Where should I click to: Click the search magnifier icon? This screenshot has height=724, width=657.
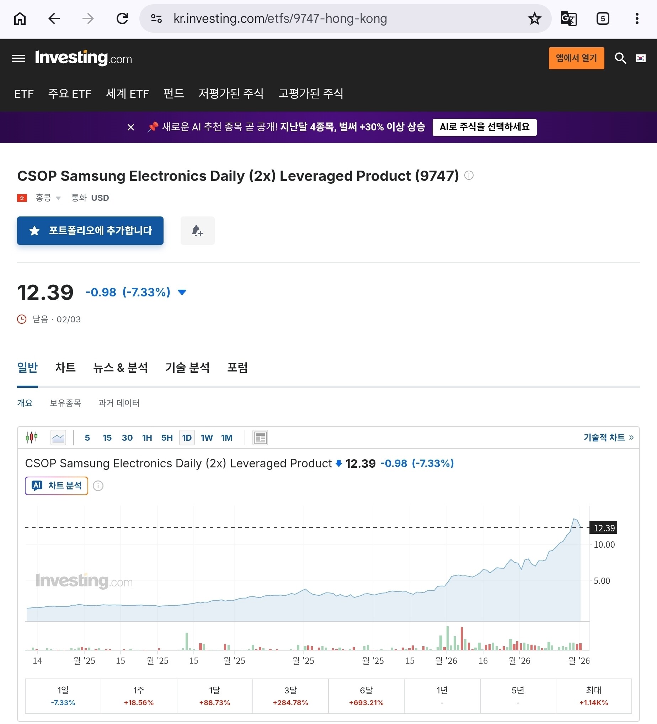click(620, 58)
